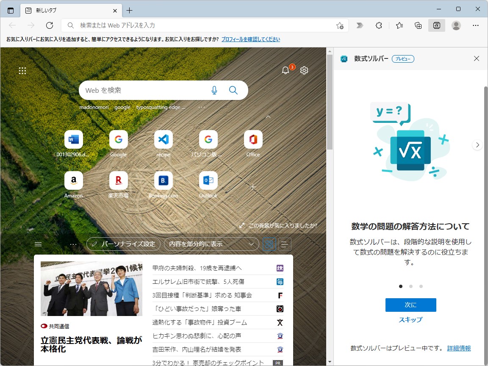Image resolution: width=488 pixels, height=366 pixels.
Task: Toggle the feed grid view layout
Action: tap(269, 244)
